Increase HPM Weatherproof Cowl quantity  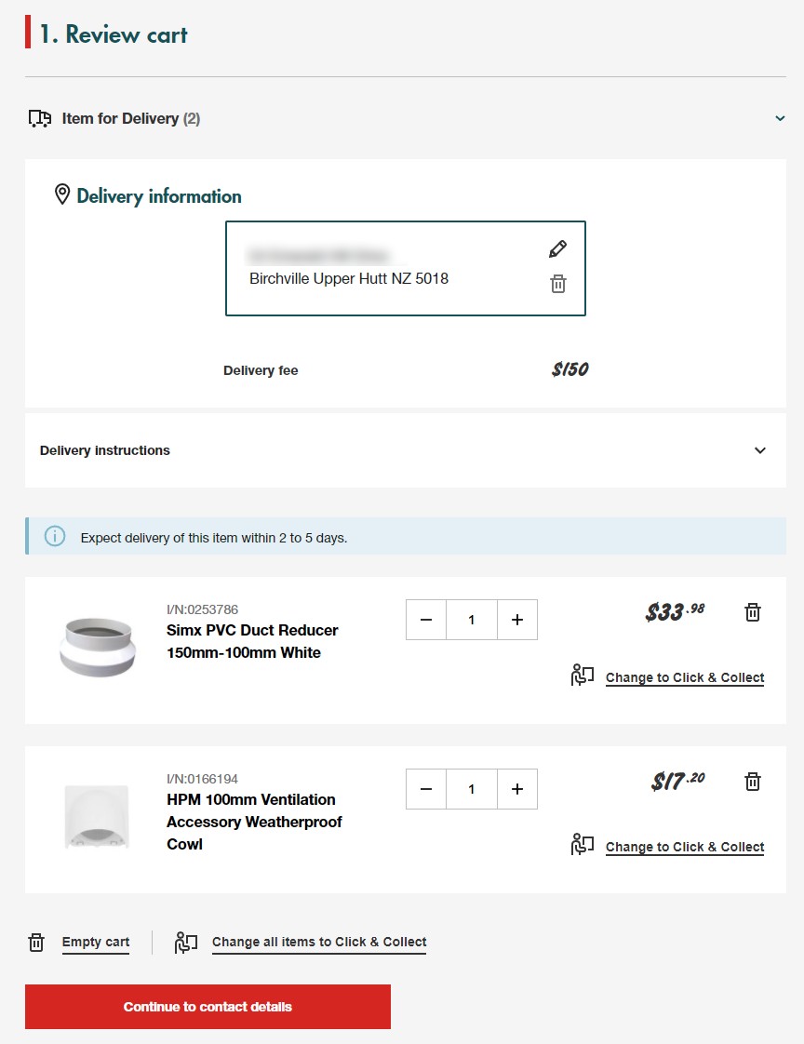click(x=517, y=789)
